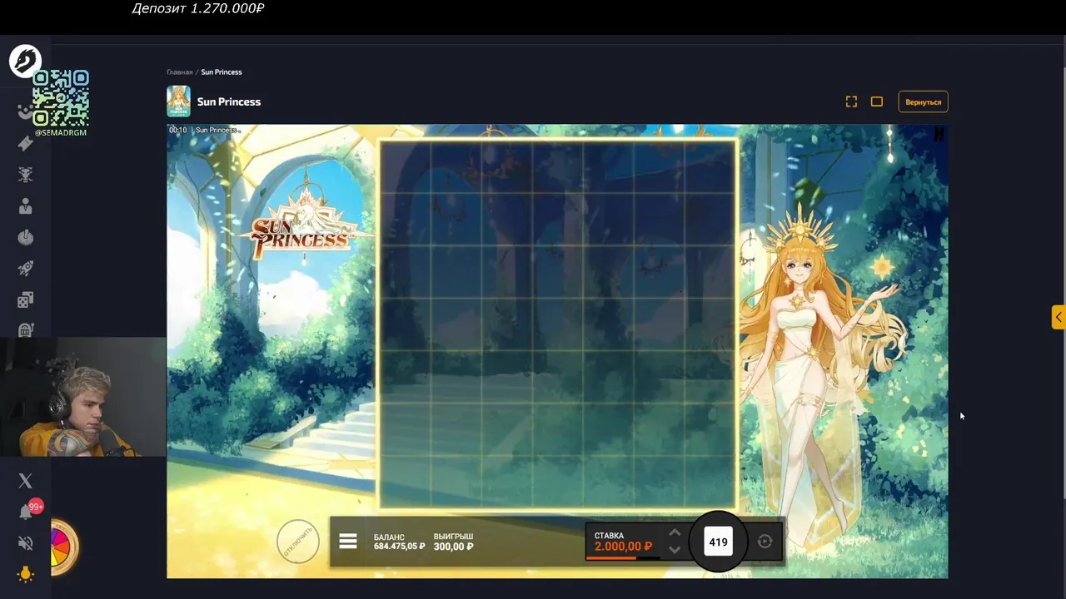Open the dragon logo home icon
Screen dimensions: 1066x599
(x=25, y=61)
